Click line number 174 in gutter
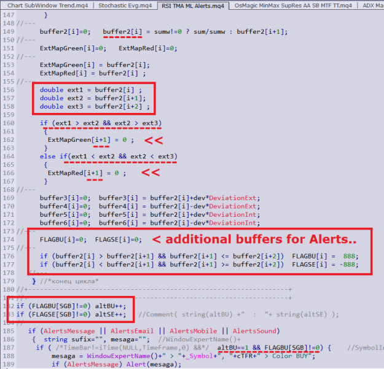The image size is (384, 369). click(9, 239)
